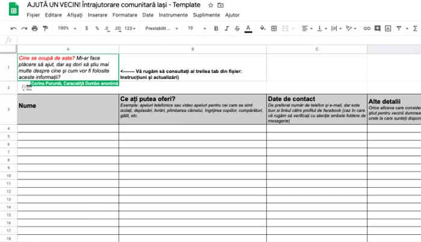Select column A header
Viewport: 421px width, 242px height.
68,49
